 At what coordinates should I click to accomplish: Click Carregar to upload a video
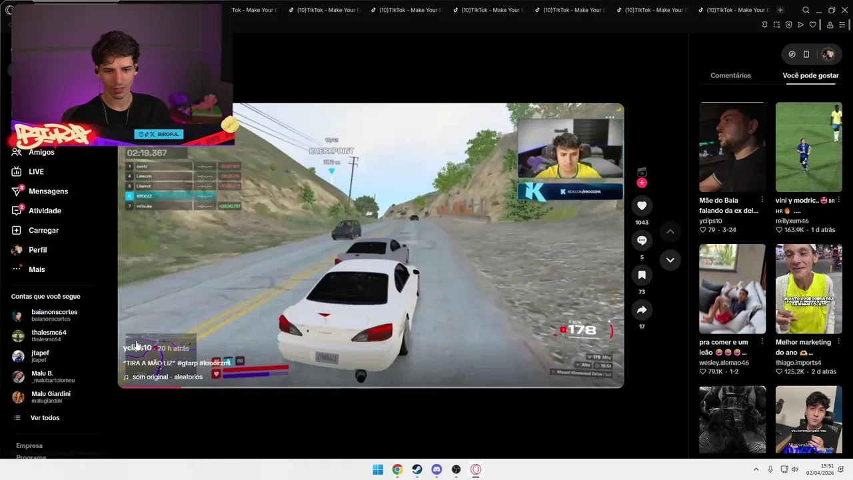click(x=43, y=230)
